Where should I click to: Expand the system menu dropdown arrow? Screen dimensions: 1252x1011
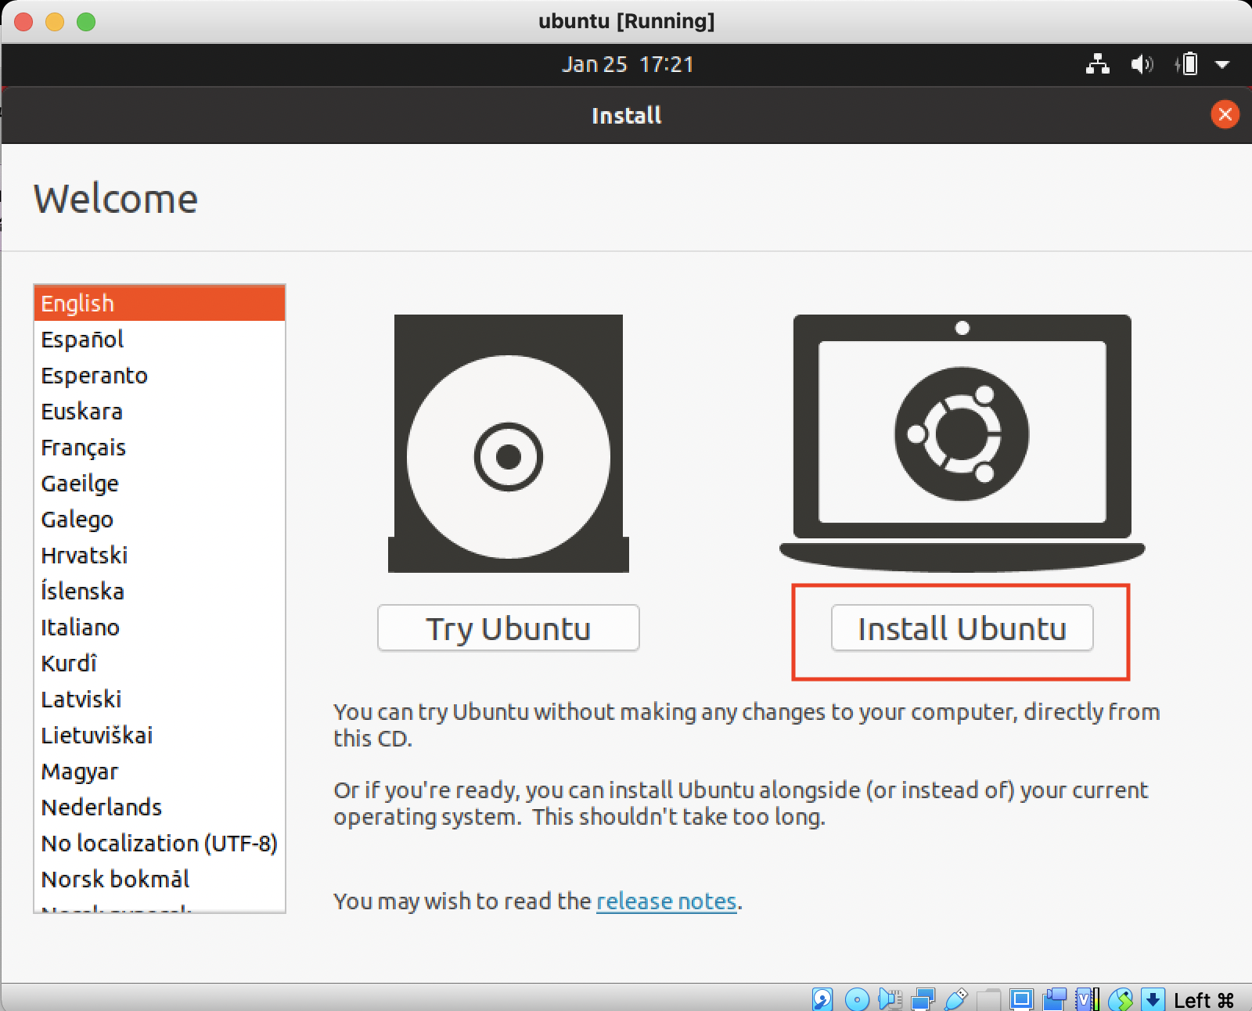(1222, 65)
